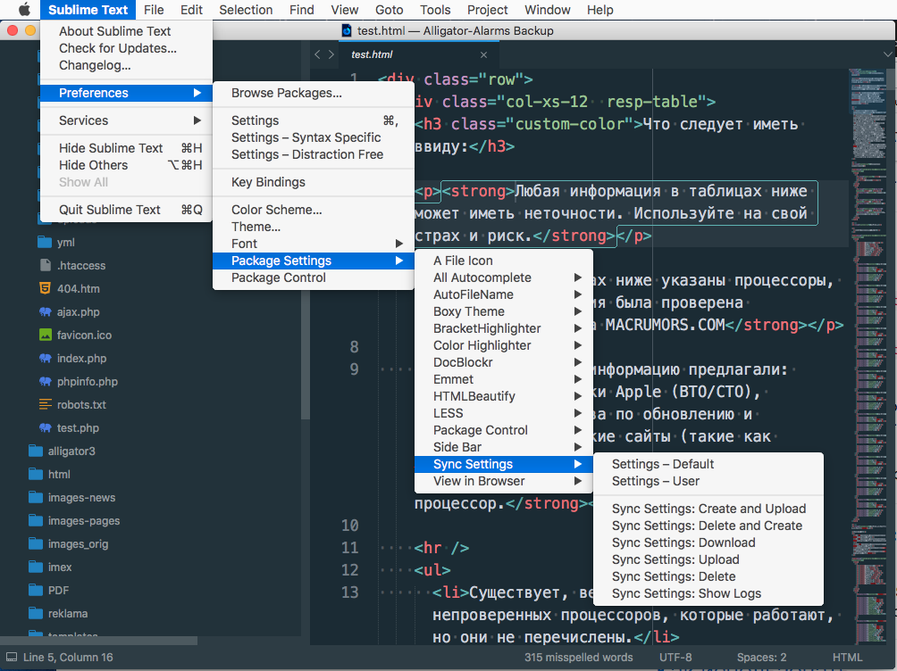Open DocBlockr package settings
Image resolution: width=897 pixels, height=671 pixels.
pyautogui.click(x=503, y=362)
